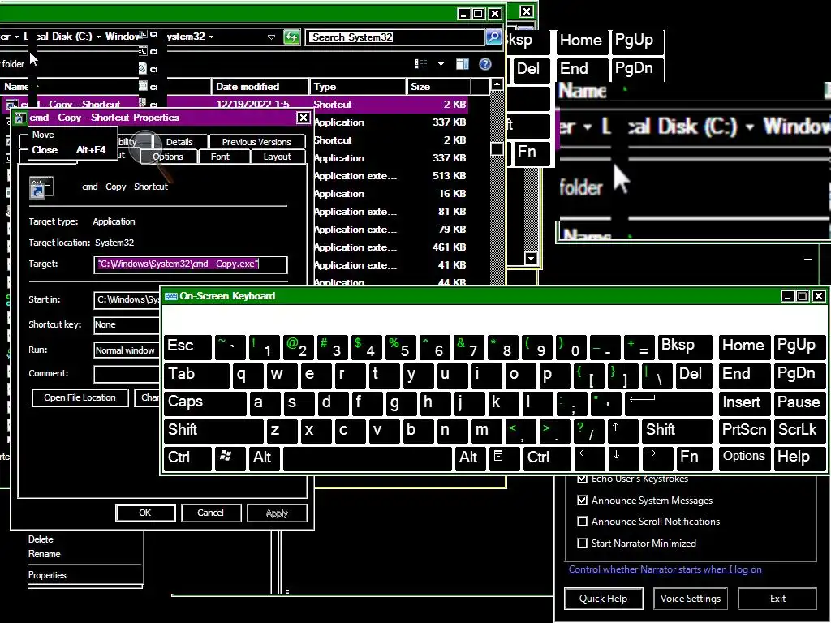The width and height of the screenshot is (831, 623).
Task: Enable Announce Scroll Notifications in Narrator
Action: coord(582,522)
